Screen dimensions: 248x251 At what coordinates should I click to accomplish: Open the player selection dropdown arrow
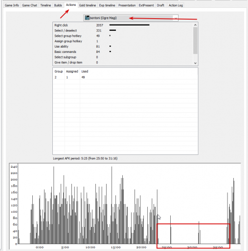point(176,18)
